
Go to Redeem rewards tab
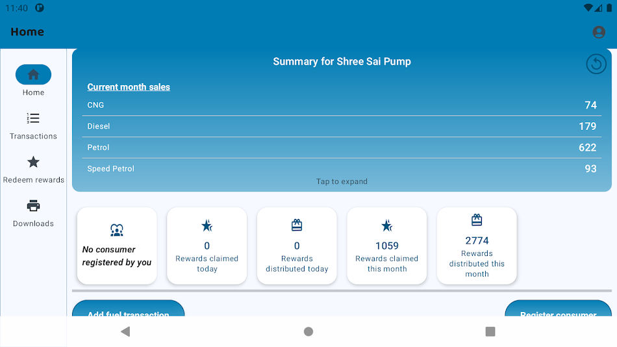[x=33, y=170]
